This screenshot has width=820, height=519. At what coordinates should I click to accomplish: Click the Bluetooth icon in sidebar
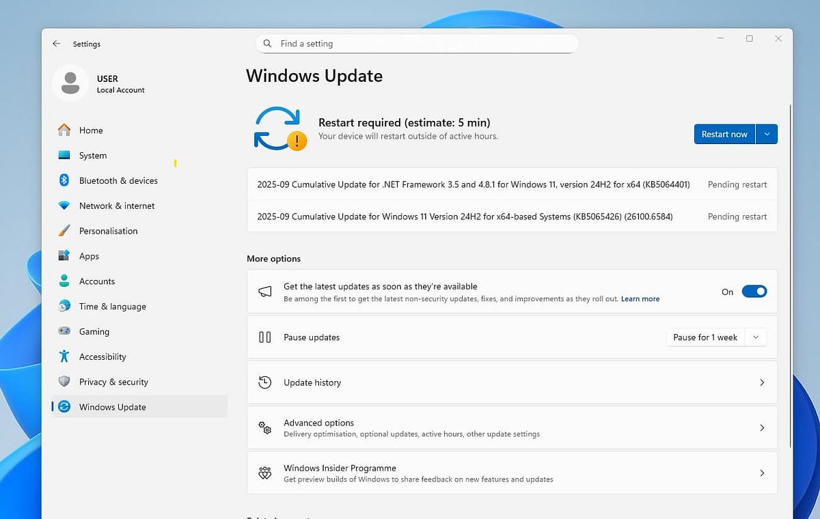pos(64,180)
